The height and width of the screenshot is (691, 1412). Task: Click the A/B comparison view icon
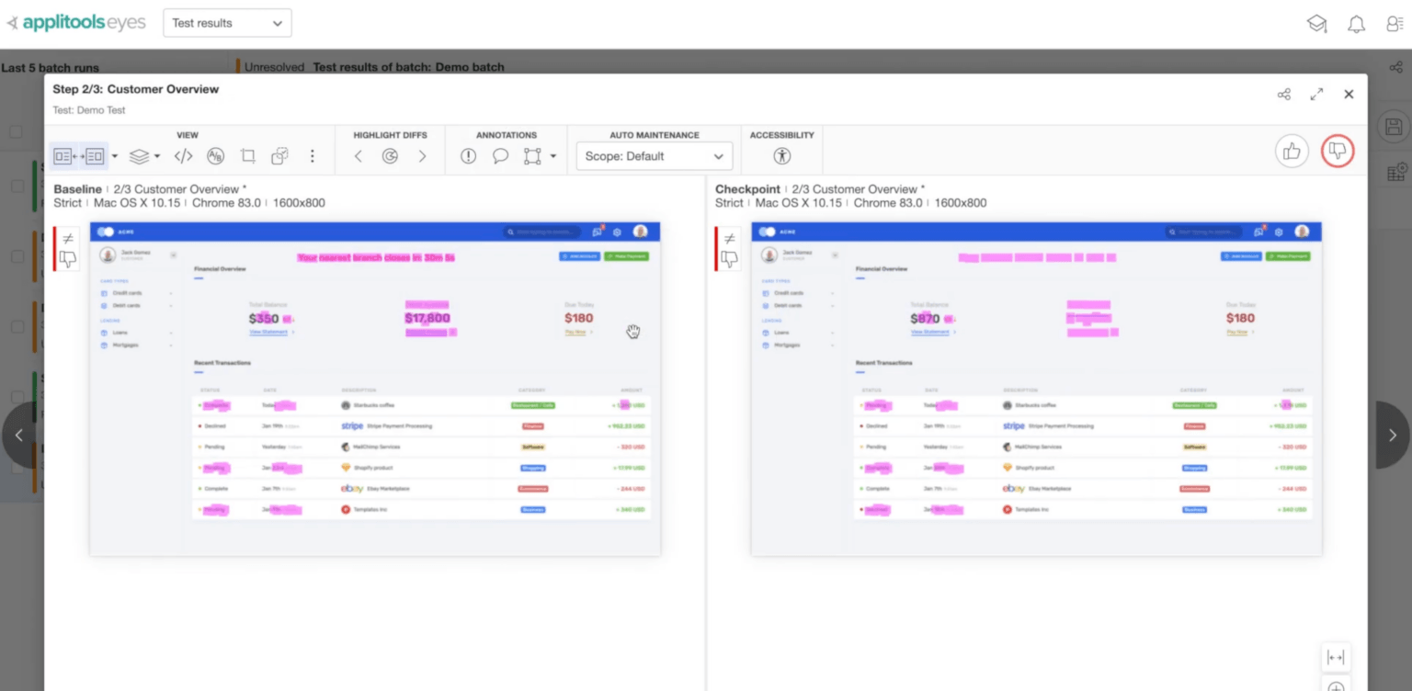215,155
